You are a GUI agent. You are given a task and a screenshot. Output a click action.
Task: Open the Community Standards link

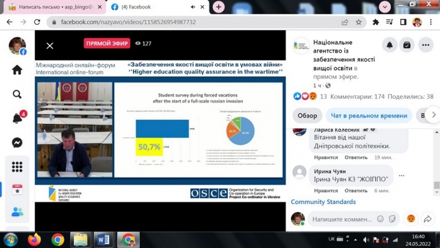pos(323,202)
